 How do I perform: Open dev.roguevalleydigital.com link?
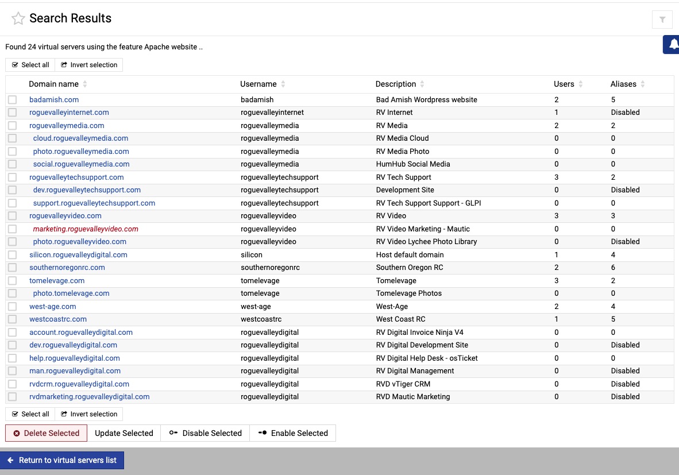(73, 345)
